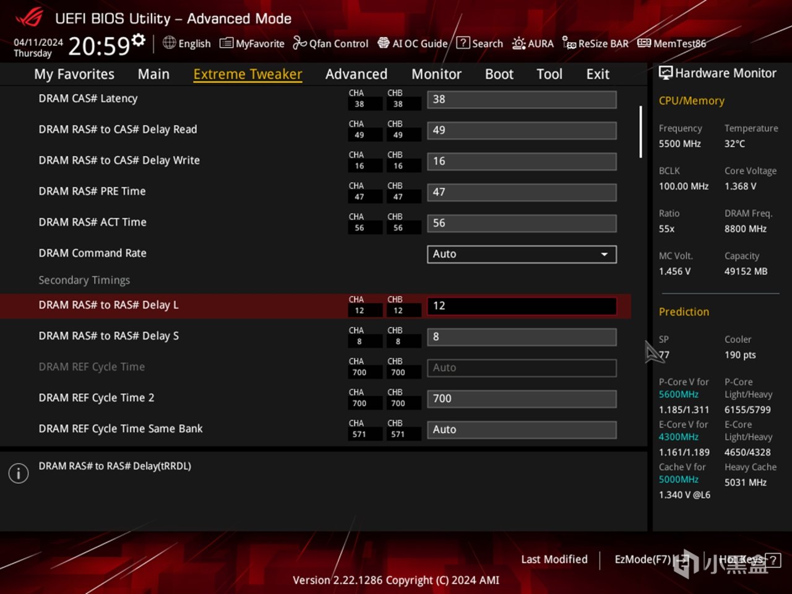The height and width of the screenshot is (594, 792).
Task: Switch to the Main tab
Action: [x=153, y=74]
